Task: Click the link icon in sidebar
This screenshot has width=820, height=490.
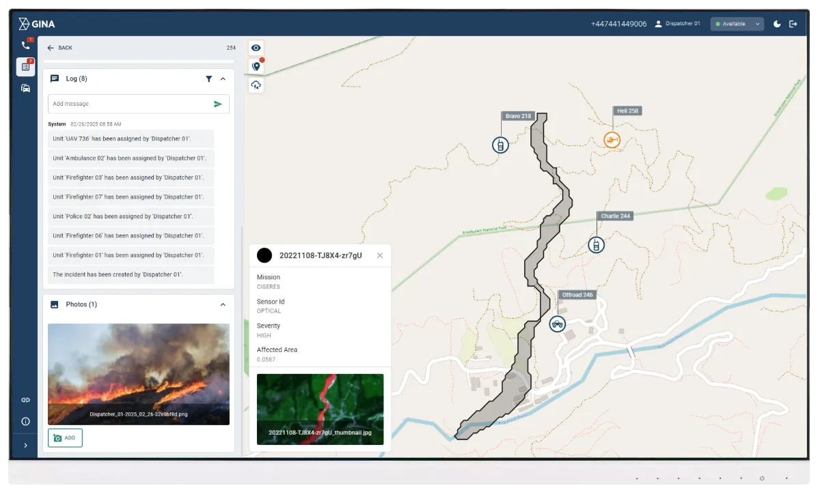Action: tap(25, 400)
